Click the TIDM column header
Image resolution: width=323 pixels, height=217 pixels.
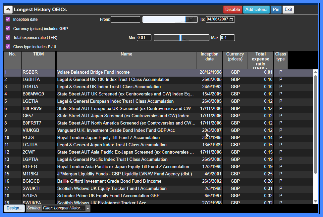pos(38,54)
